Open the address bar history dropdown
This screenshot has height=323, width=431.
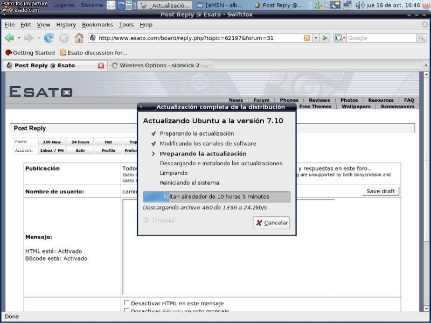click(316, 38)
